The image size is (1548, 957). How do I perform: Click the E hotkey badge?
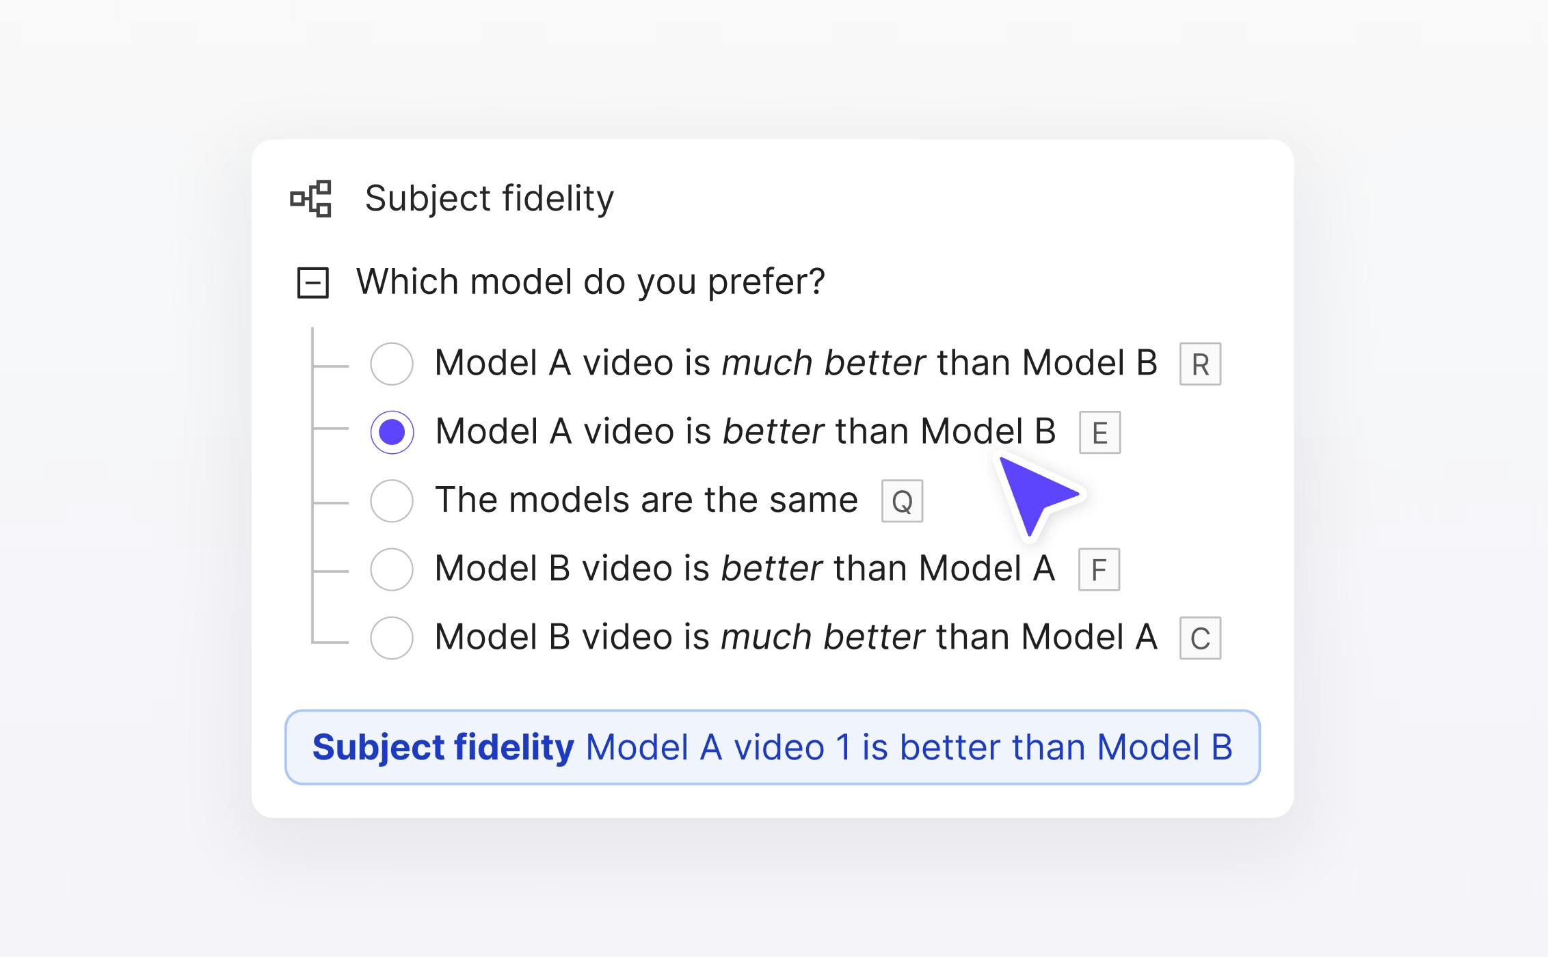tap(1099, 433)
